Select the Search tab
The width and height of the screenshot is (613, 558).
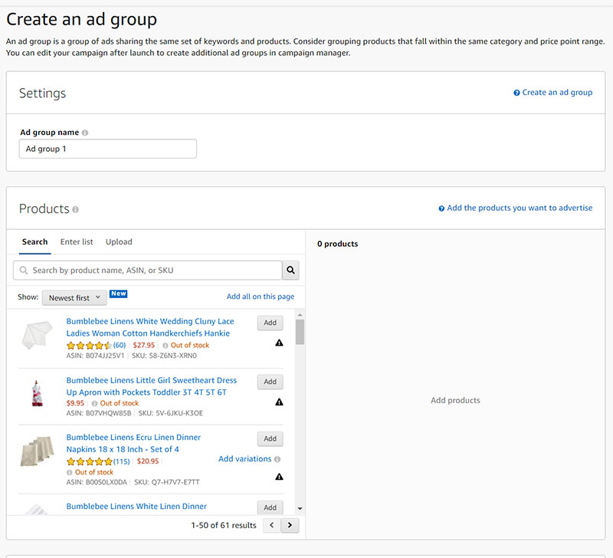click(x=34, y=241)
